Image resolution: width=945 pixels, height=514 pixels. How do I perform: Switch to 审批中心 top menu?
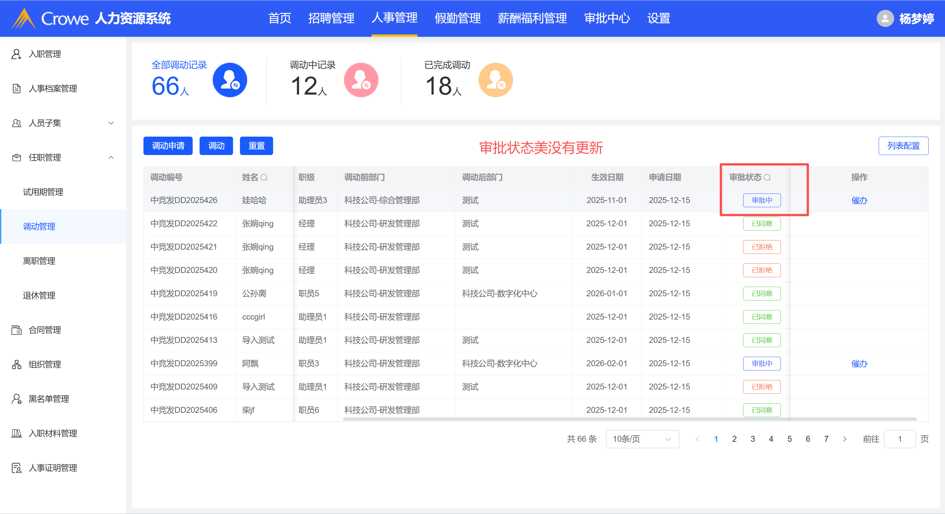tap(607, 18)
